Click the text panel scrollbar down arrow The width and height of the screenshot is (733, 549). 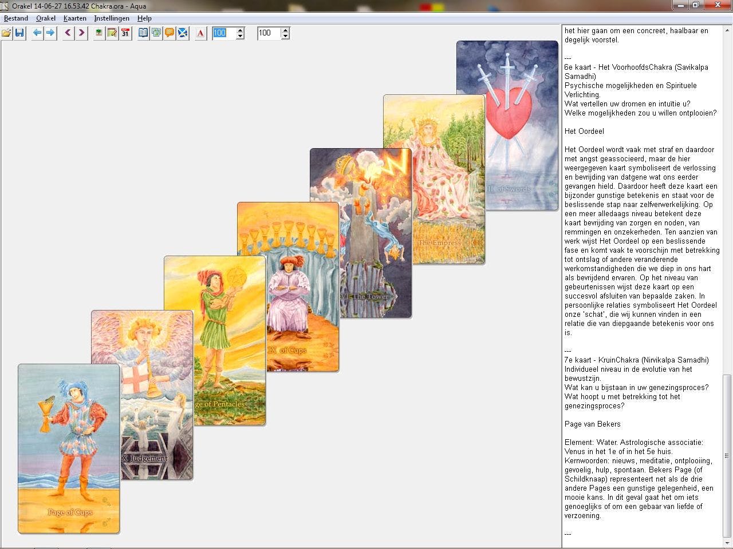(x=727, y=543)
